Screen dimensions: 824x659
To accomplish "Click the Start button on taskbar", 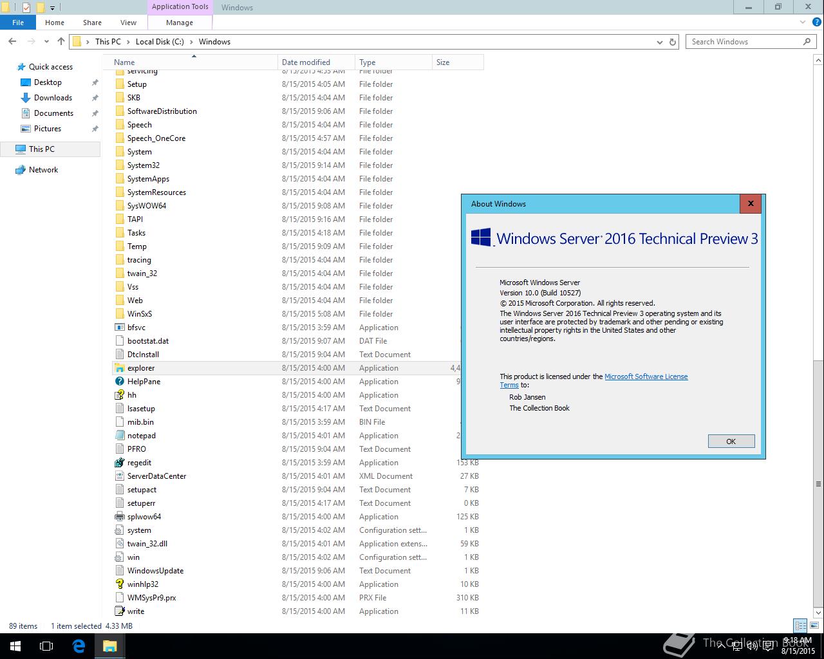I will click(15, 646).
